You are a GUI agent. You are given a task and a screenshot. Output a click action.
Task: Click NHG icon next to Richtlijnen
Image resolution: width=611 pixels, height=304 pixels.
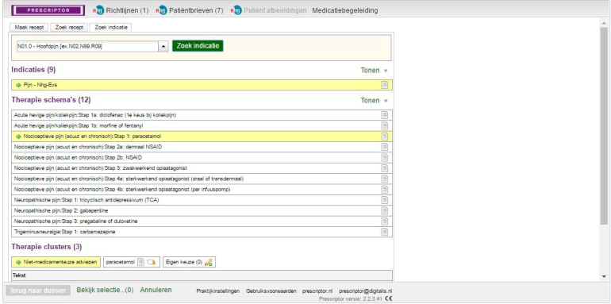tap(98, 10)
